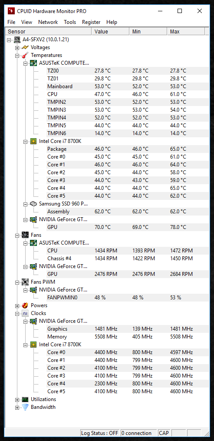Click the Value column header
Viewport: 214px width, 441px height.
click(x=110, y=31)
